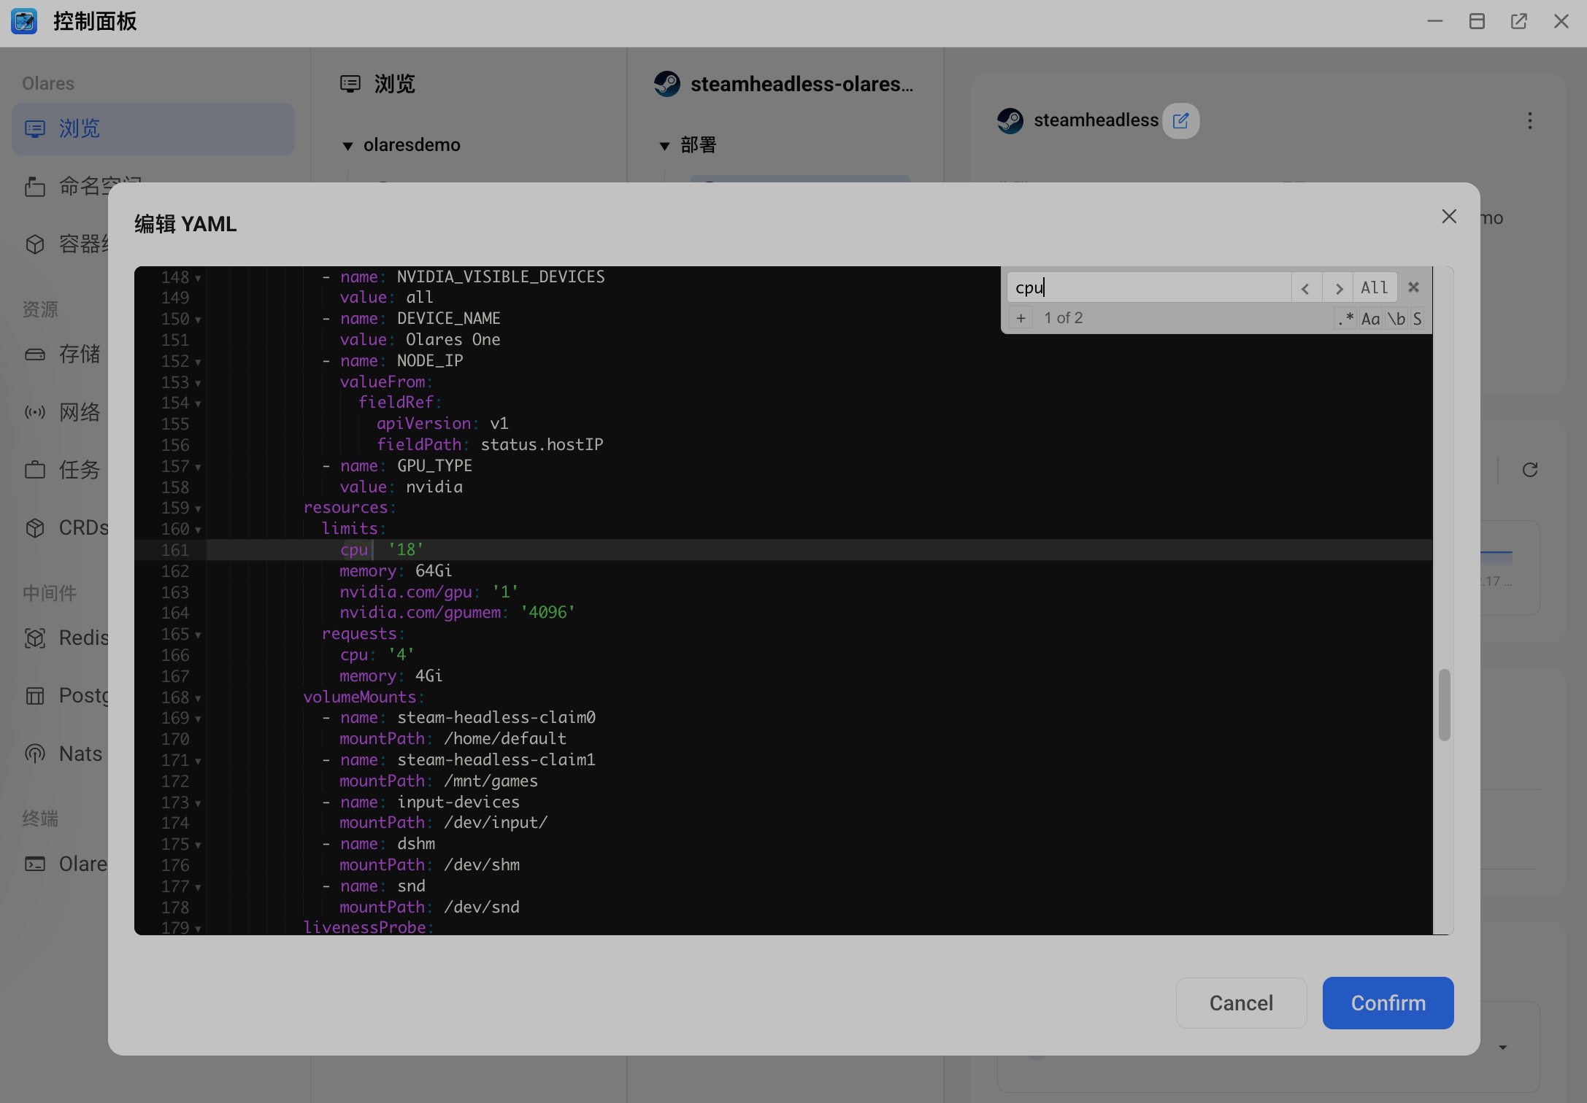Click the refresh icon on right panel
This screenshot has height=1103, width=1587.
pos(1530,470)
